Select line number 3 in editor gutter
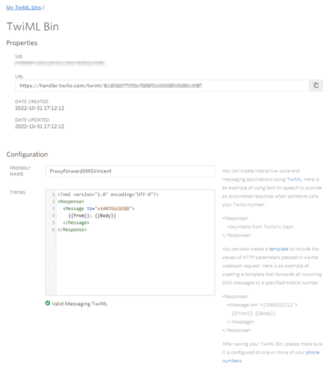This screenshot has height=385, width=336. 53,208
